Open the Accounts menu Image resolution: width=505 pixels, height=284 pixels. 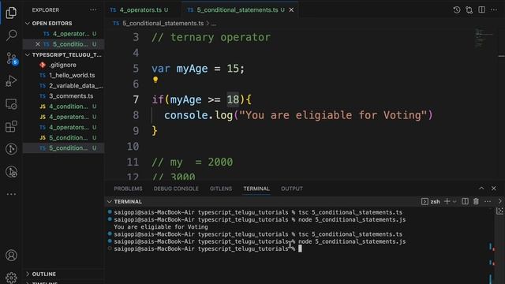click(11, 256)
